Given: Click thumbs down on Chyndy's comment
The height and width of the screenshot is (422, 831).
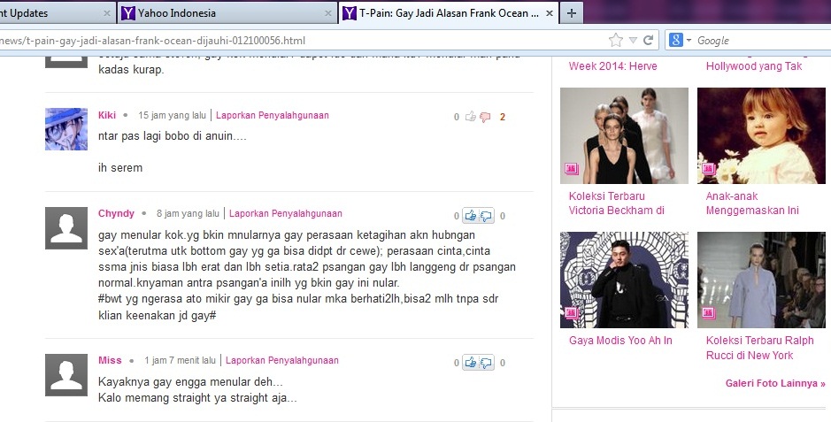Looking at the screenshot, I should coord(486,215).
